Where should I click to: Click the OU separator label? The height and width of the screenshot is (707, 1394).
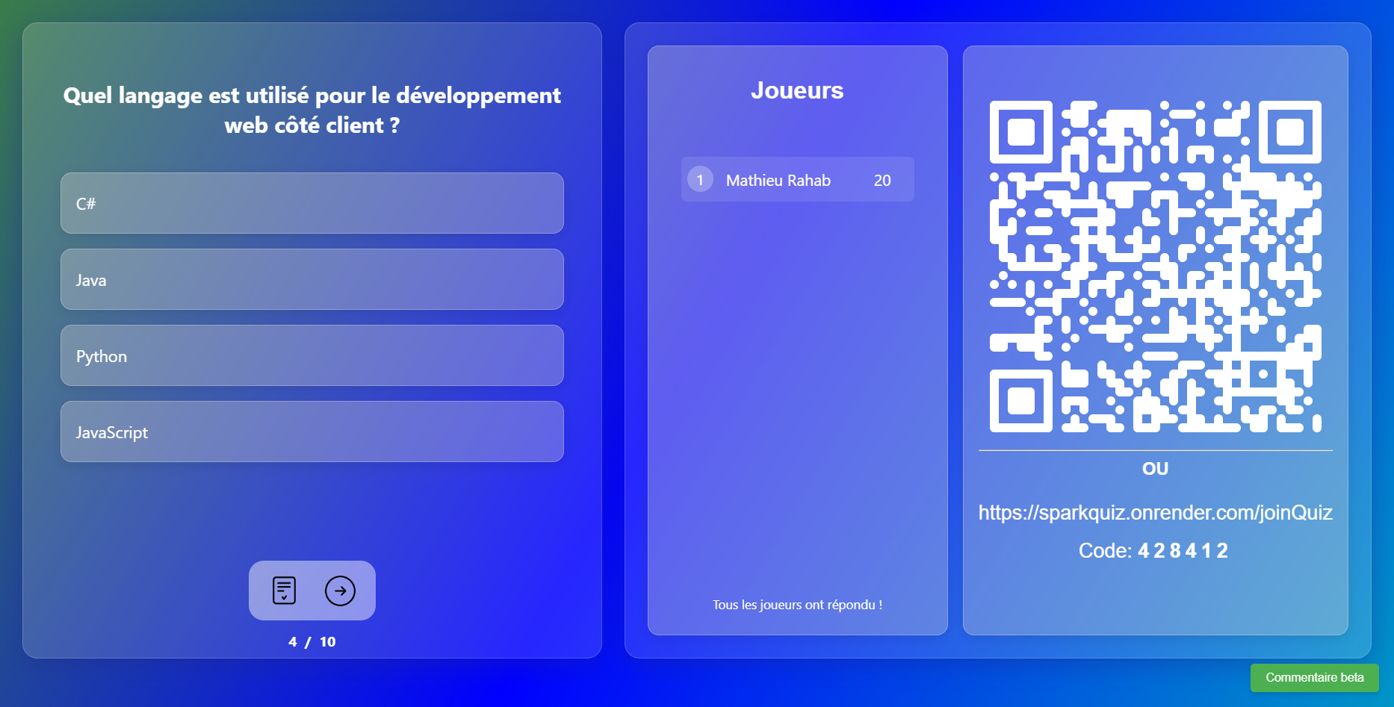tap(1155, 469)
